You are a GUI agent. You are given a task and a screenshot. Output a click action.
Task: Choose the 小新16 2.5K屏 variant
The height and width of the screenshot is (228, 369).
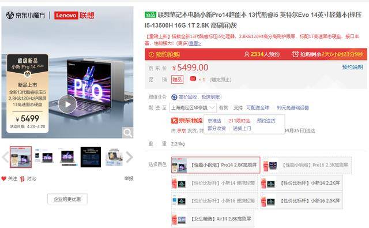(x=302, y=201)
